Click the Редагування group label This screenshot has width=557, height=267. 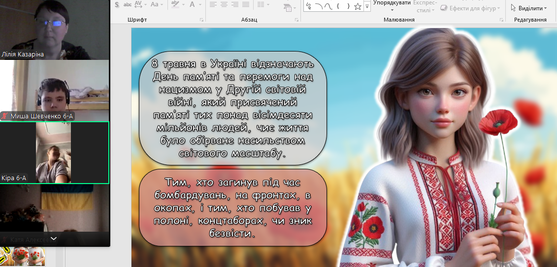click(530, 20)
